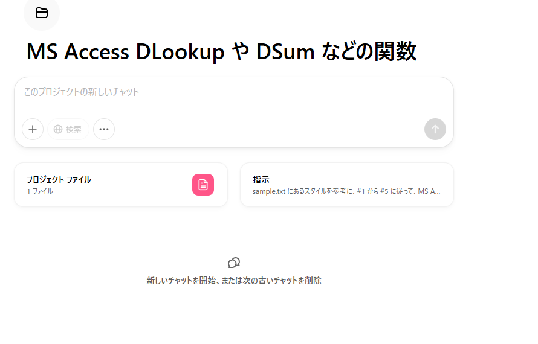Click the send arrow button
This screenshot has width=538, height=344.
(x=435, y=129)
